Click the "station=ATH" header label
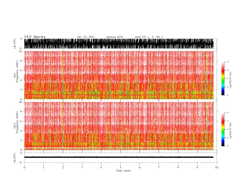 pyautogui.click(x=114, y=37)
